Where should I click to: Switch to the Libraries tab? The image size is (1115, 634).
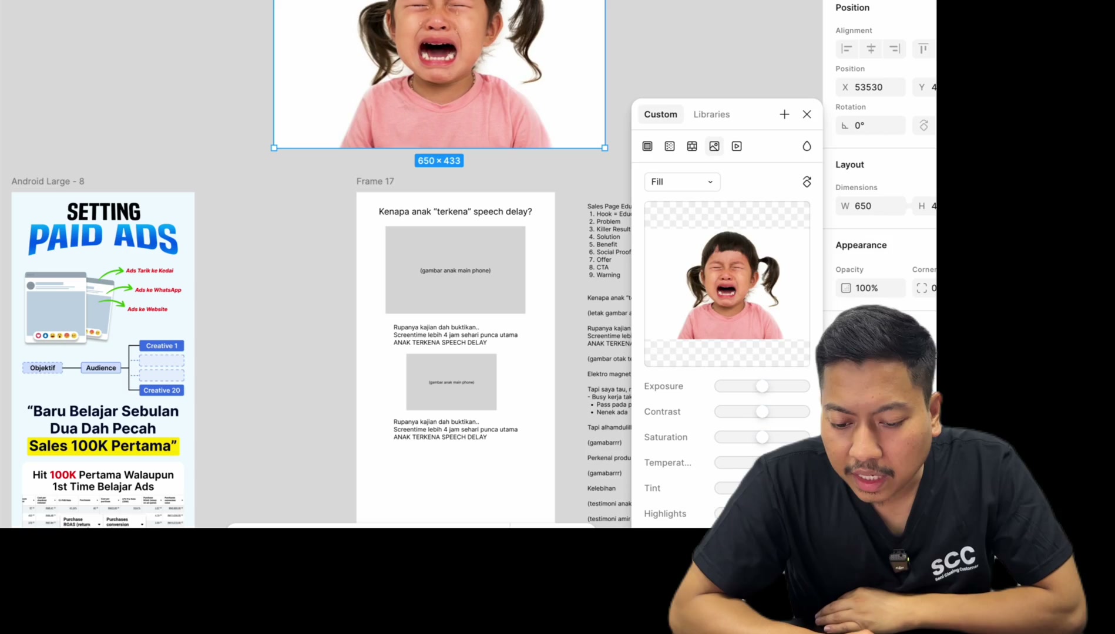[711, 114]
